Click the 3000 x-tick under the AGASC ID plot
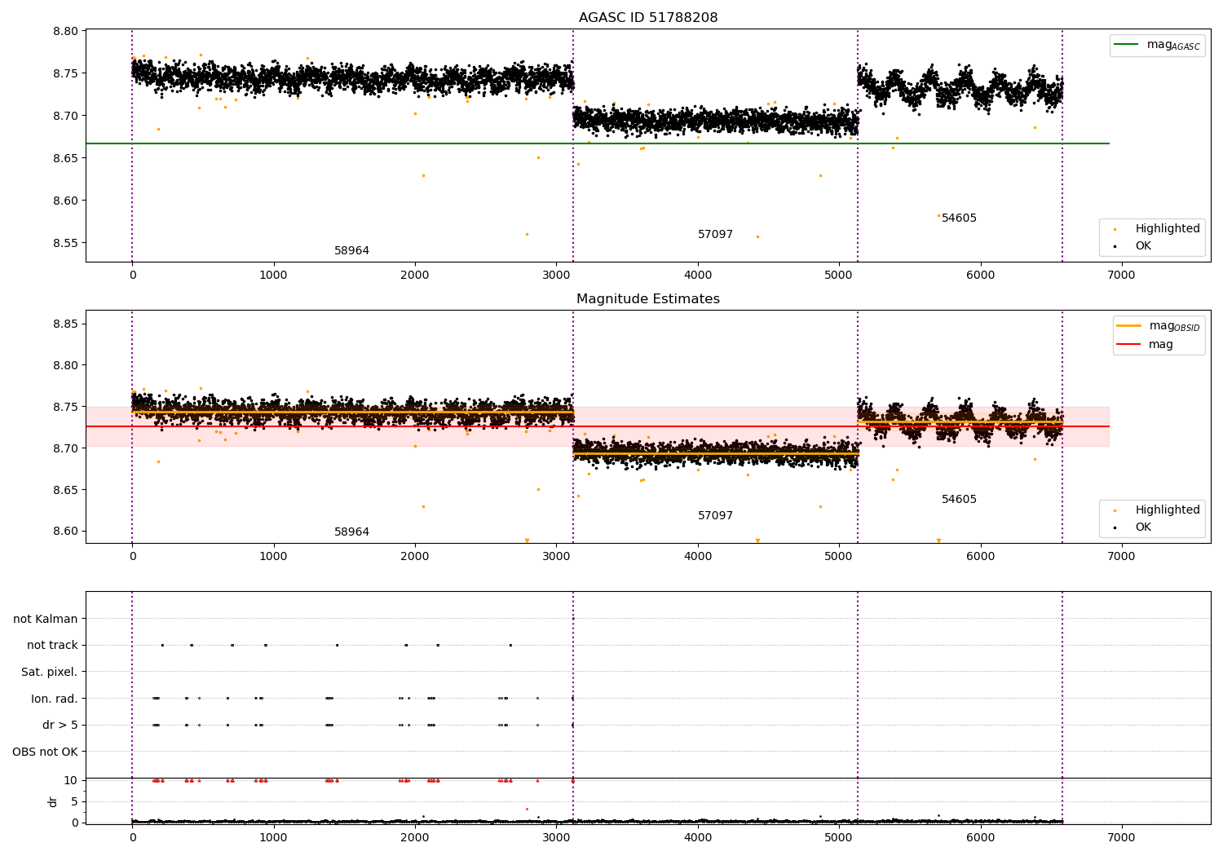The height and width of the screenshot is (856, 1223). click(x=556, y=276)
